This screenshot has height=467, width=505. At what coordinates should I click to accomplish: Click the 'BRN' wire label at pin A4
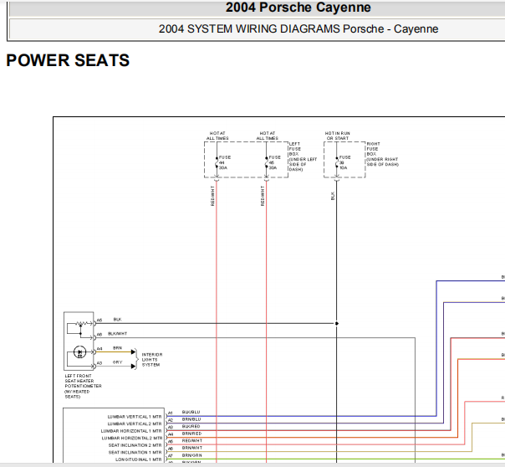click(x=118, y=348)
